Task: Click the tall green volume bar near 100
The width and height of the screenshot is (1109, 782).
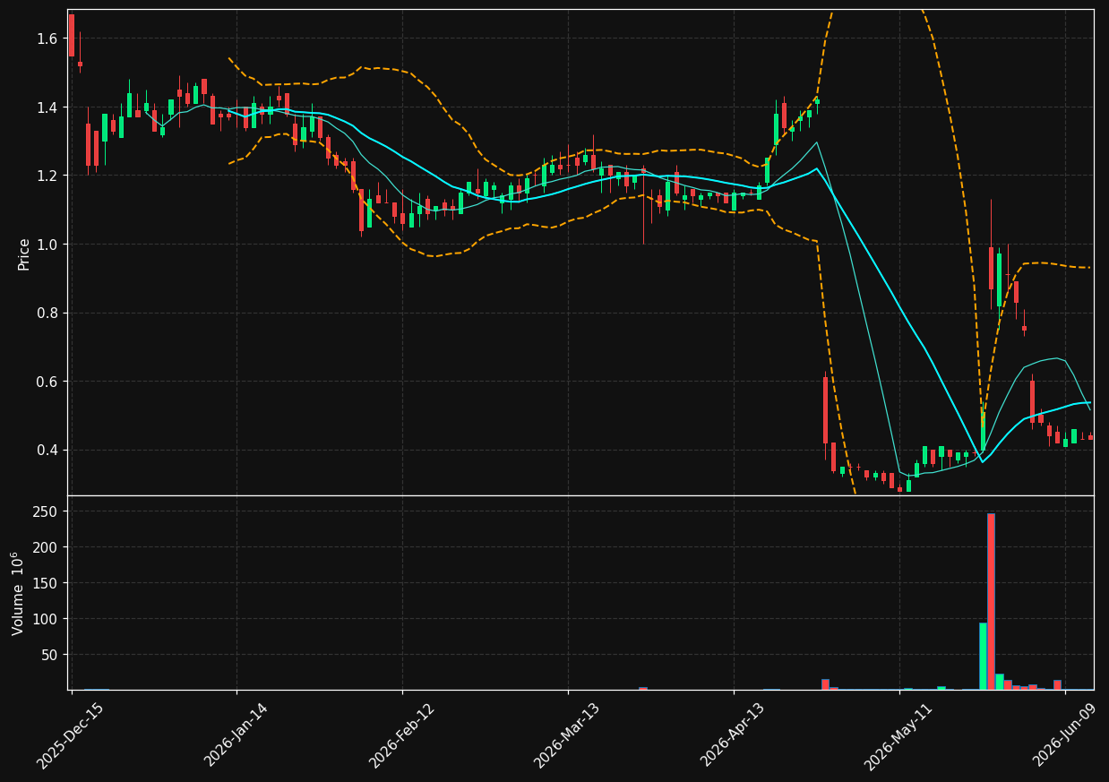Action: [983, 656]
